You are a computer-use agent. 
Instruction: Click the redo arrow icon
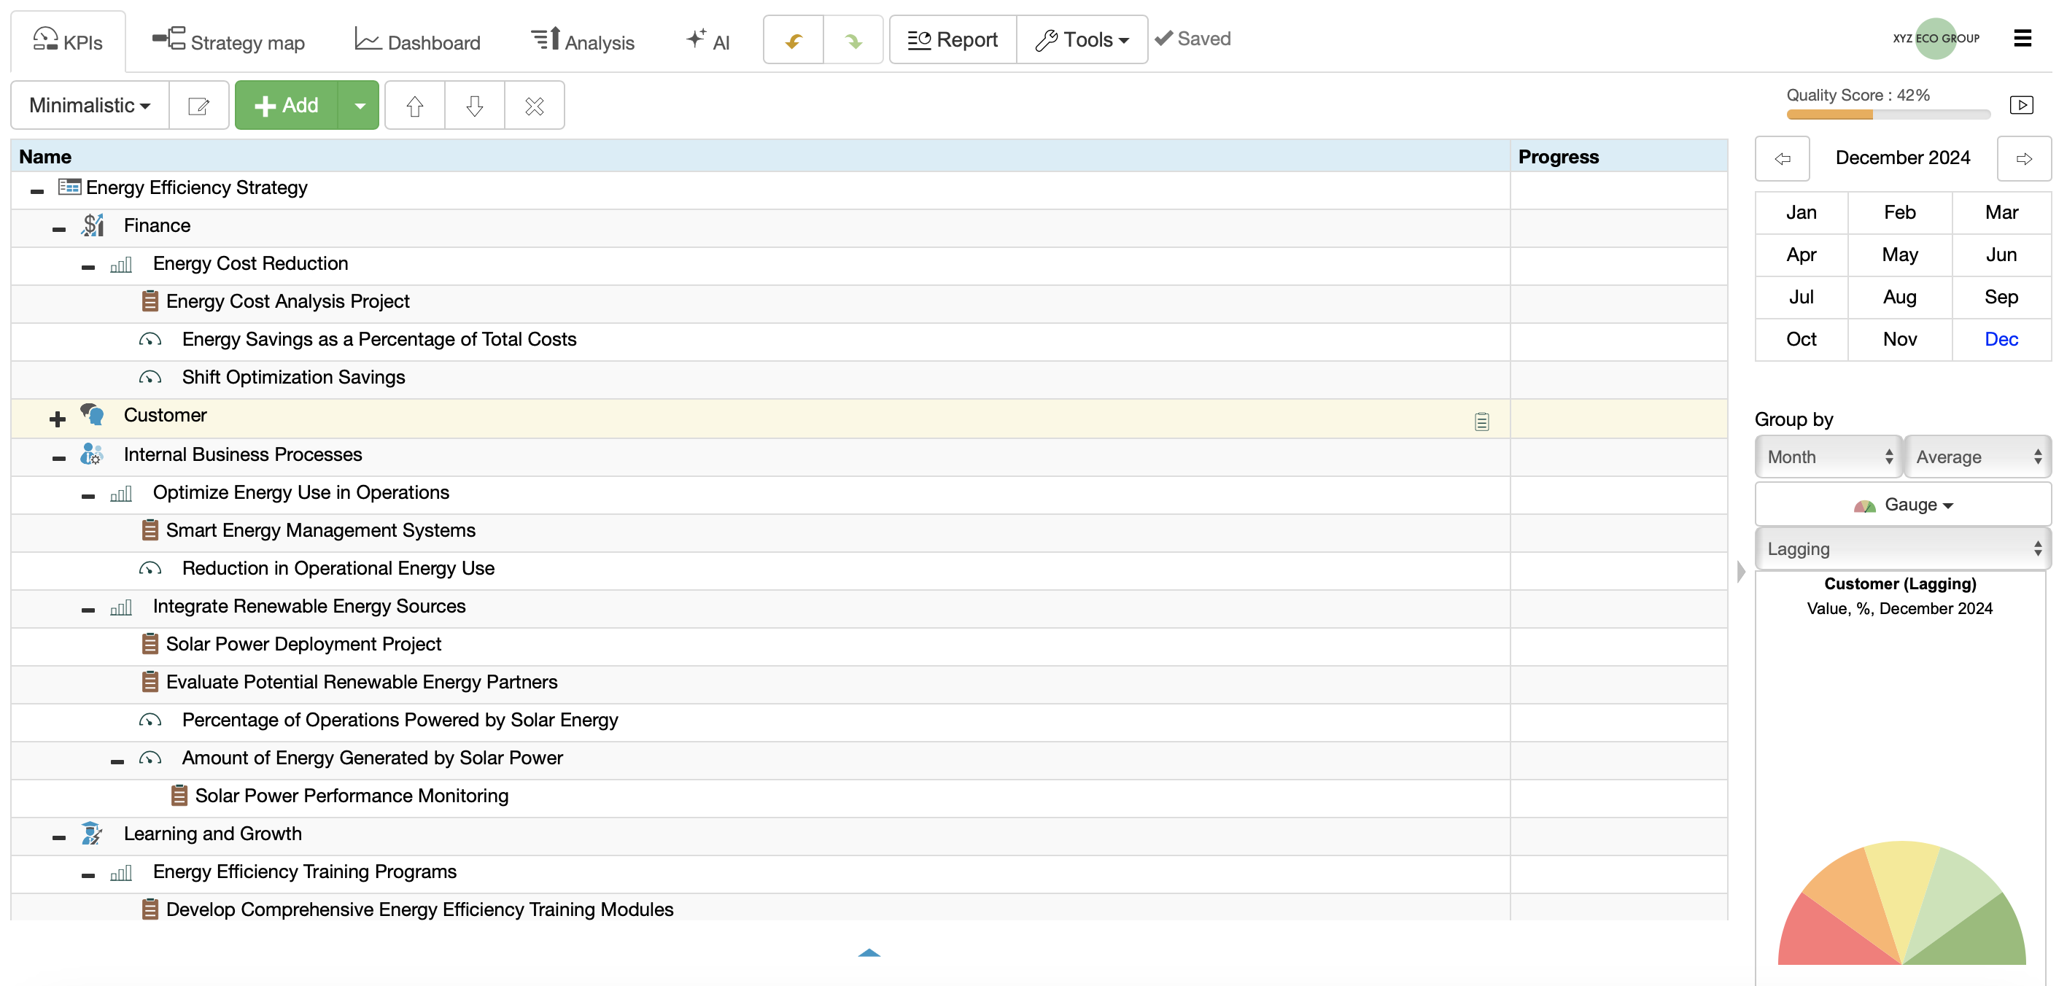tap(853, 40)
